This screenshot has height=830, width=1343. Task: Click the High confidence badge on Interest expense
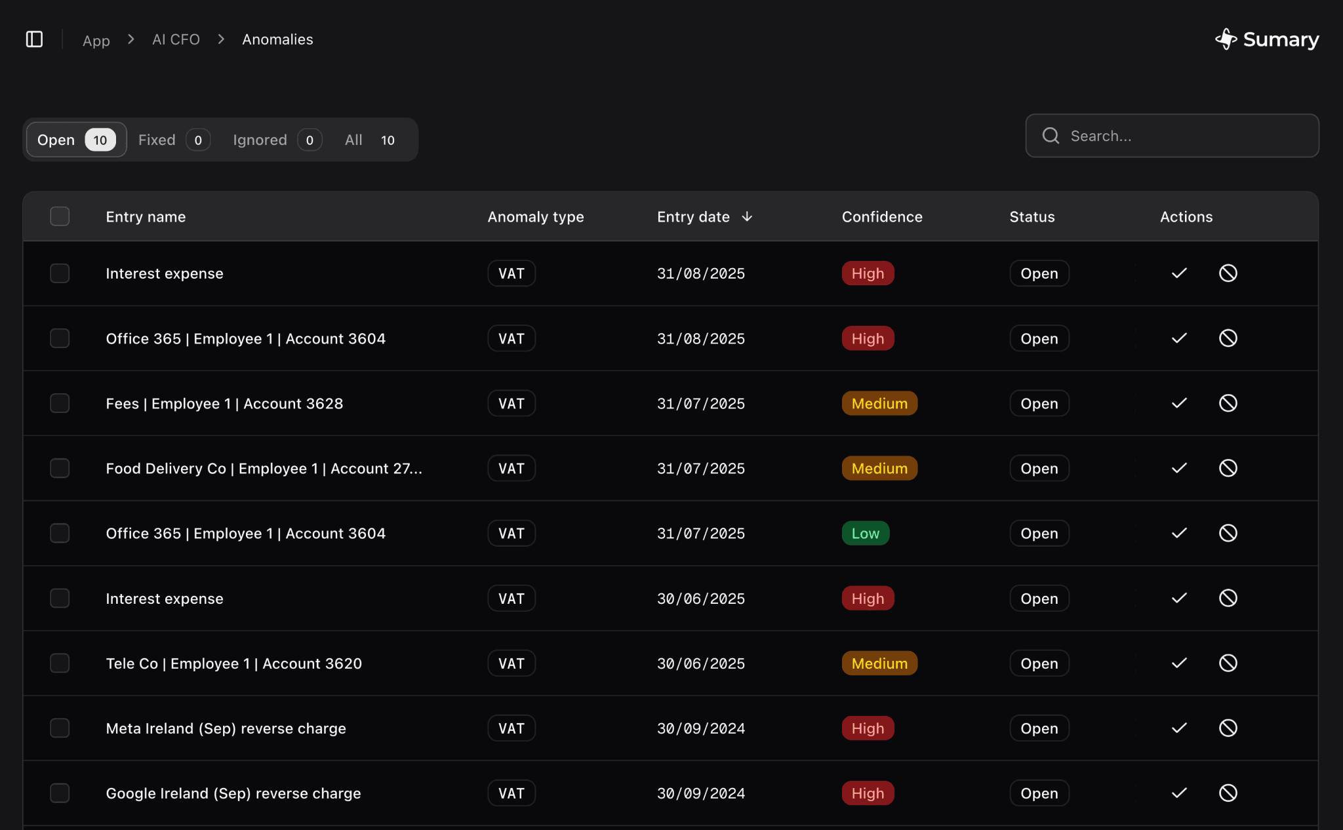[x=867, y=273]
